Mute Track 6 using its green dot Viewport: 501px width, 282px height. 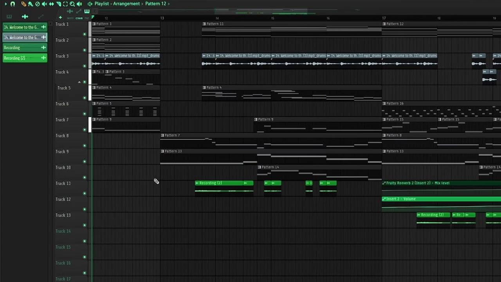pyautogui.click(x=85, y=114)
